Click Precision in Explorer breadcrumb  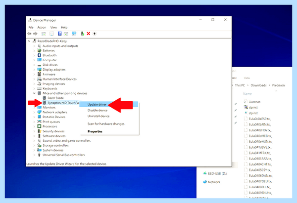pyautogui.click(x=278, y=85)
